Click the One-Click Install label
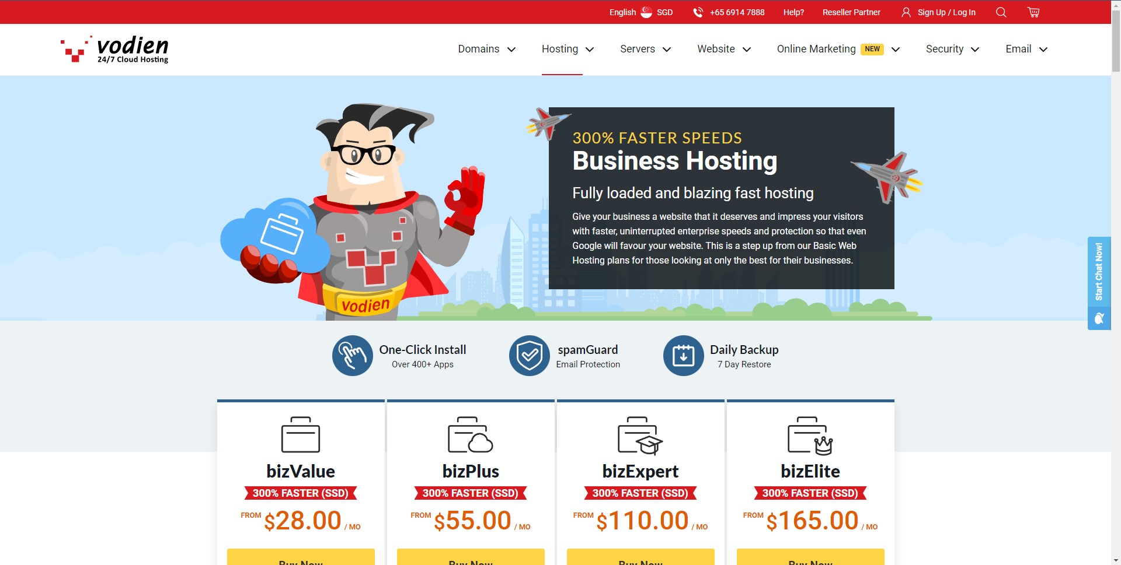The image size is (1121, 565). (423, 349)
